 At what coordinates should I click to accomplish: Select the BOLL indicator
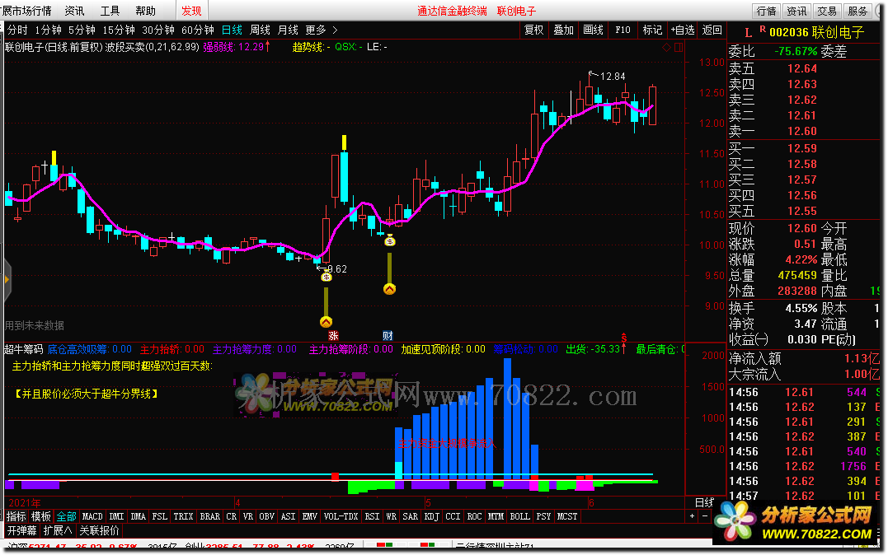(x=520, y=516)
